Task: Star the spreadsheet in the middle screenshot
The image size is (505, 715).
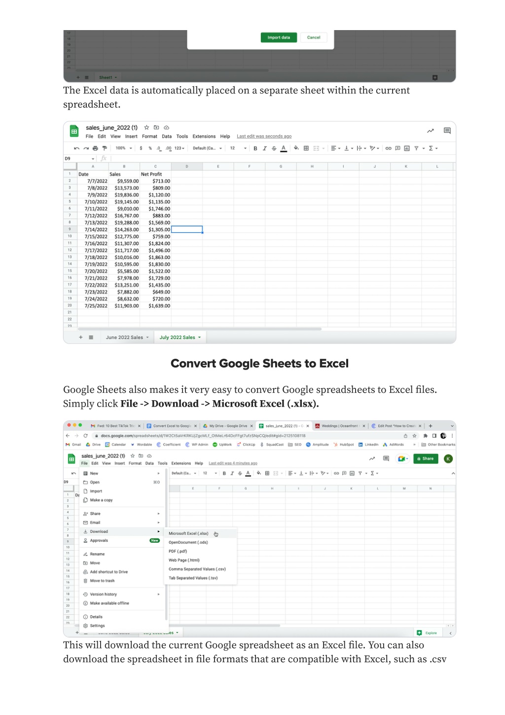Action: [x=146, y=127]
